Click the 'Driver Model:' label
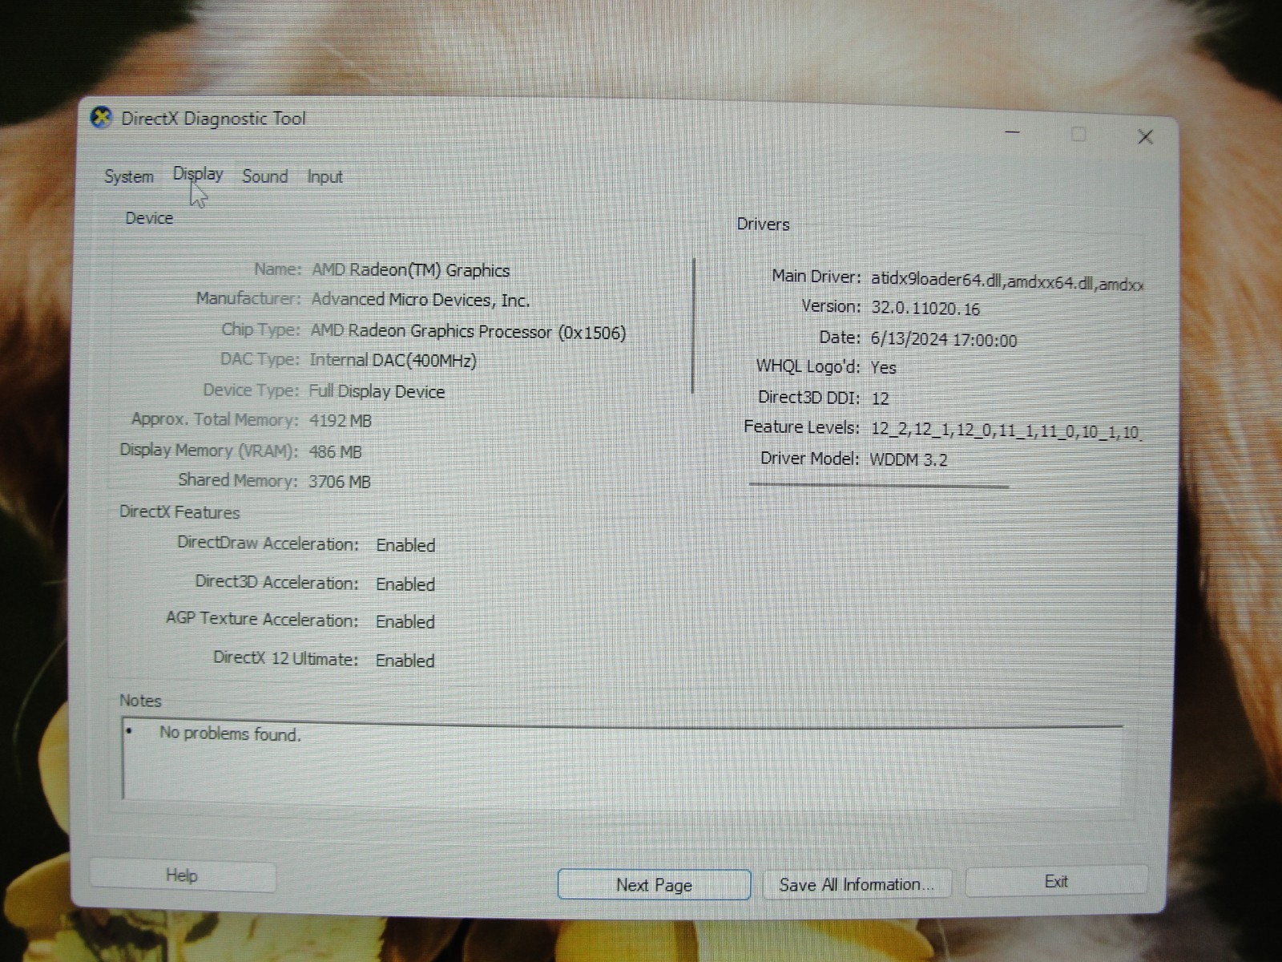Image resolution: width=1282 pixels, height=962 pixels. coord(809,459)
